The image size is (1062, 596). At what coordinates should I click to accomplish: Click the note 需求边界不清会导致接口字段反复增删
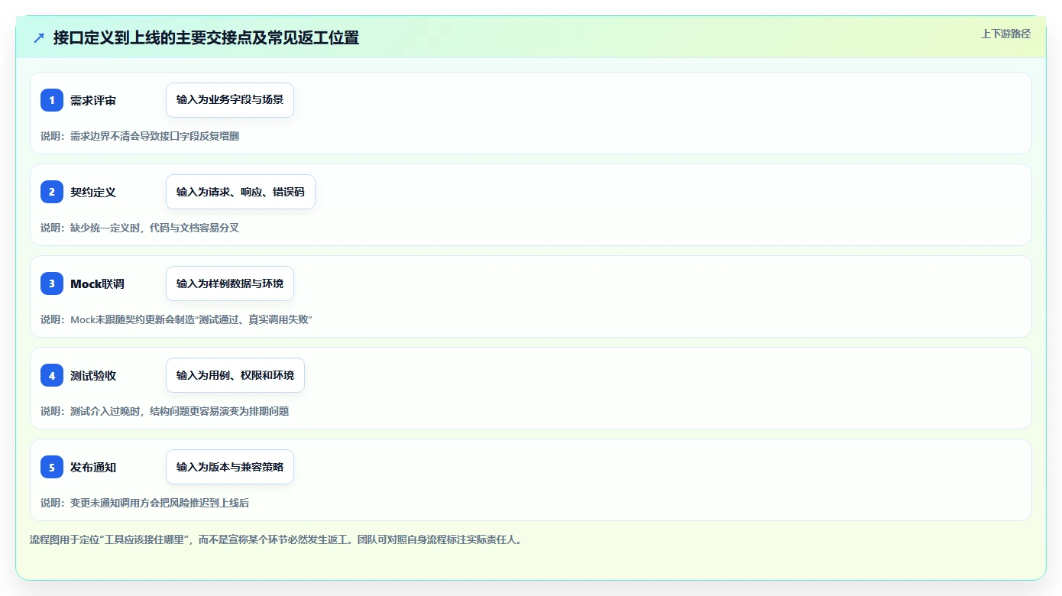click(140, 136)
